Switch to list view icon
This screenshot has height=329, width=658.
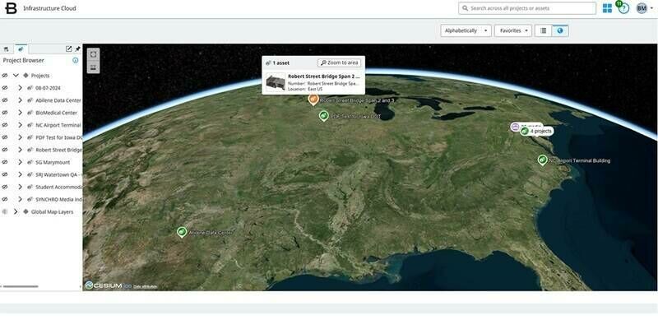(544, 30)
